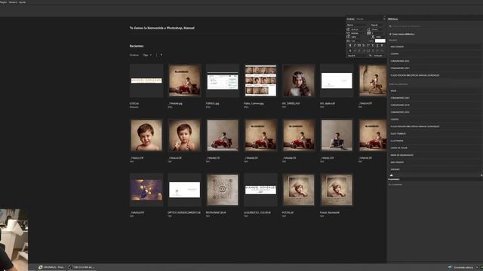Open the anti-aliasing method dropdown
The width and height of the screenshot is (483, 271).
pyautogui.click(x=379, y=56)
